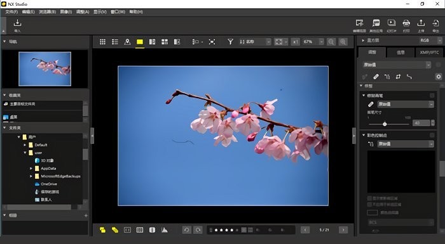The width and height of the screenshot is (445, 244).
Task: Click the Export icon in top toolbar
Action: 435,23
